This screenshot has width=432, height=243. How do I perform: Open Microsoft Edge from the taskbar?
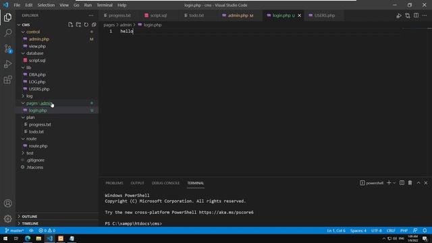coord(28,238)
